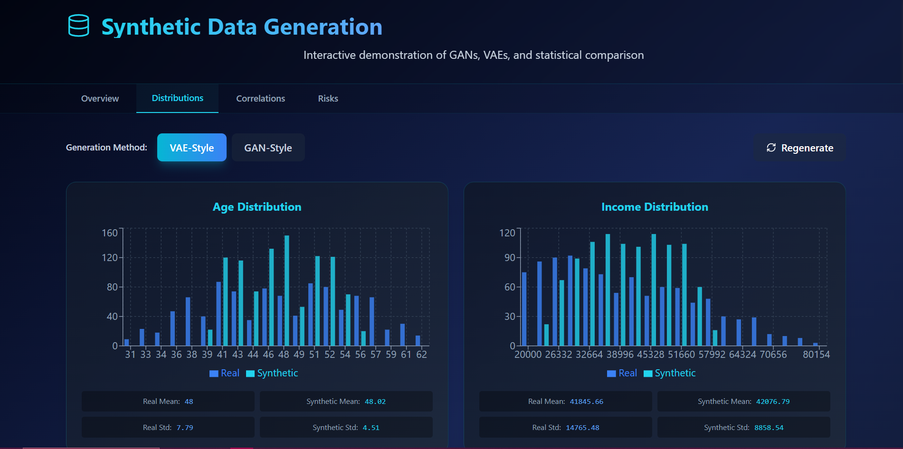Viewport: 903px width, 449px height.
Task: Click the database icon beside the title
Action: coord(78,26)
